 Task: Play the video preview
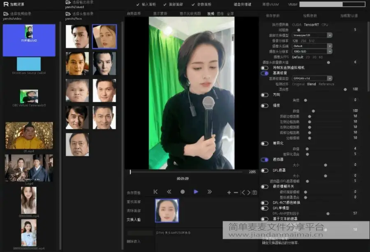(x=196, y=192)
